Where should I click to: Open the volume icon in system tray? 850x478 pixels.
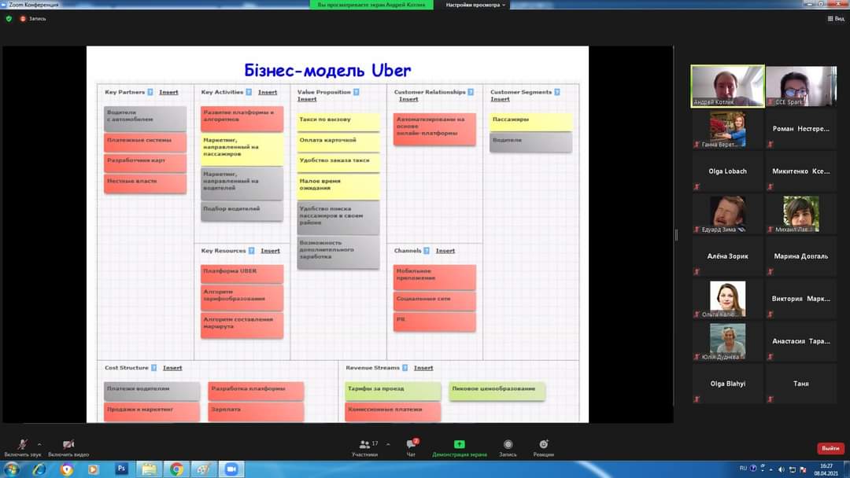click(782, 469)
